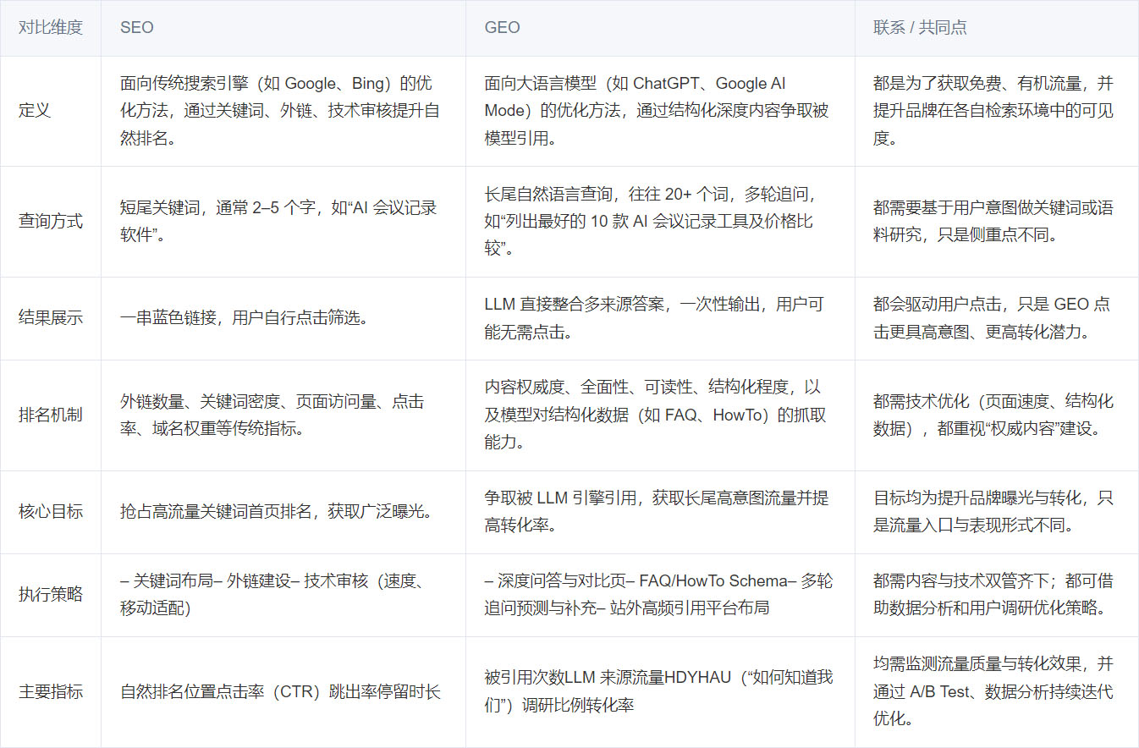The height and width of the screenshot is (748, 1139).
Task: Select the "主要指标" row label
Action: 51,691
